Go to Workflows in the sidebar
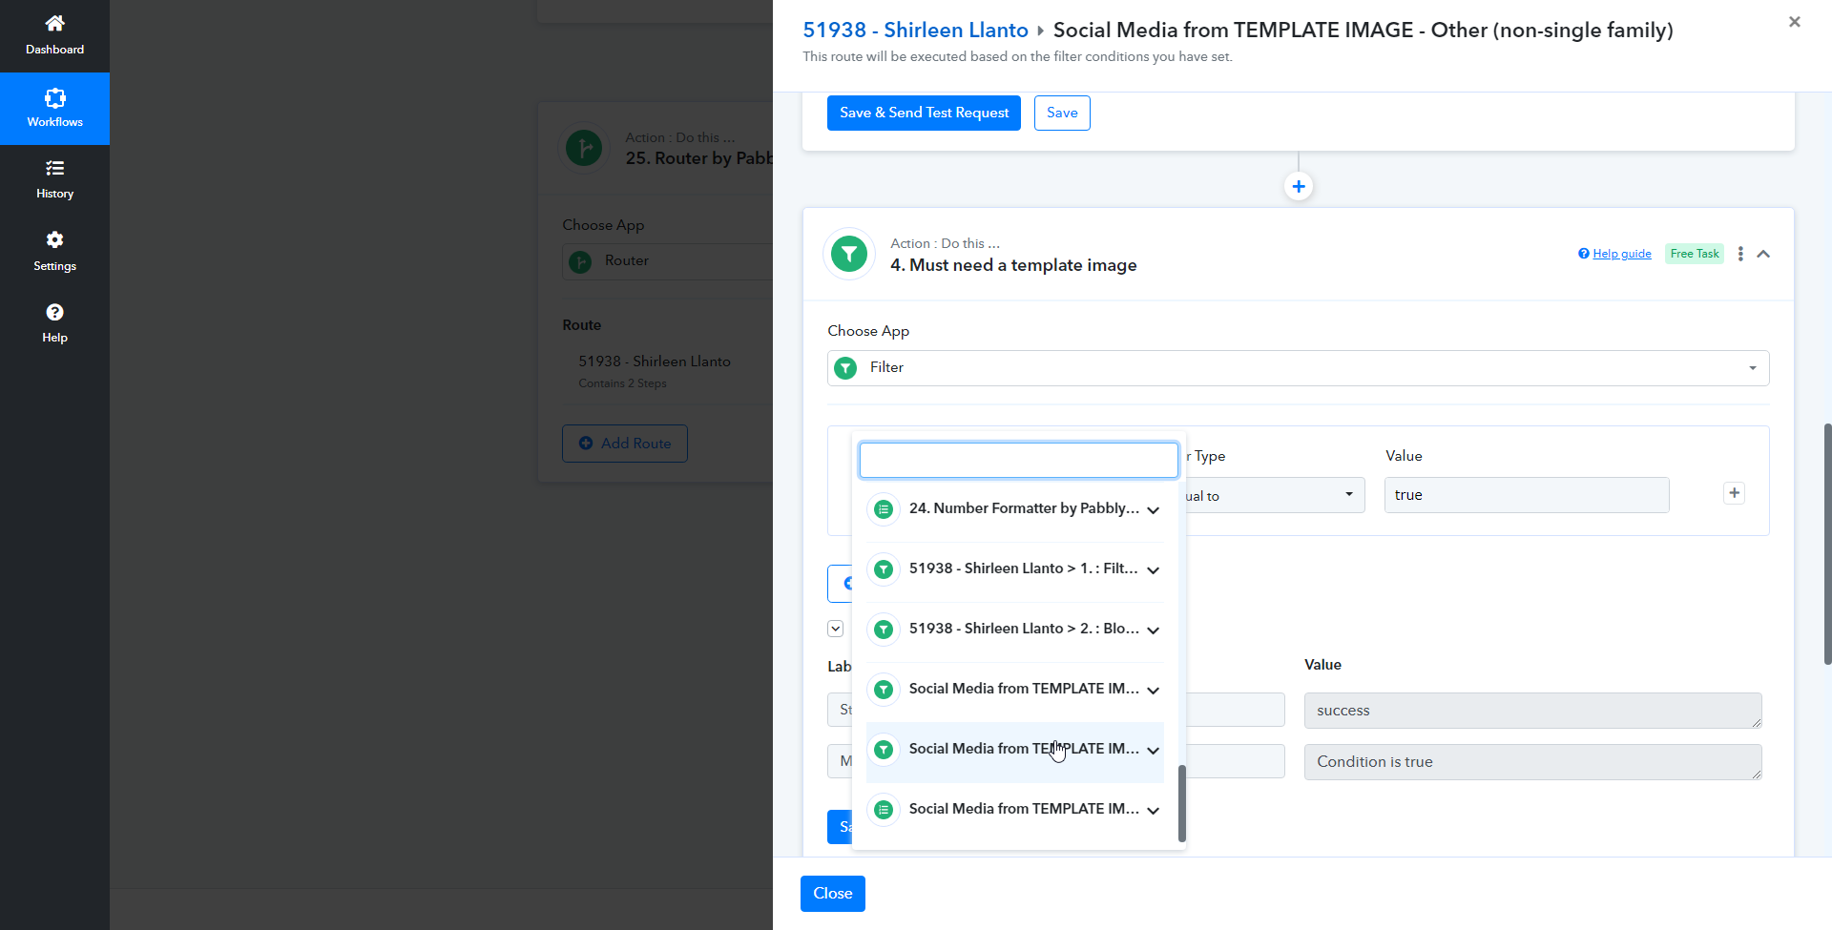Screen dimensions: 1832x930 (54, 109)
